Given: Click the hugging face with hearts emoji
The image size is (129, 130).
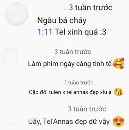Looking at the screenshot, I should click(119, 64).
